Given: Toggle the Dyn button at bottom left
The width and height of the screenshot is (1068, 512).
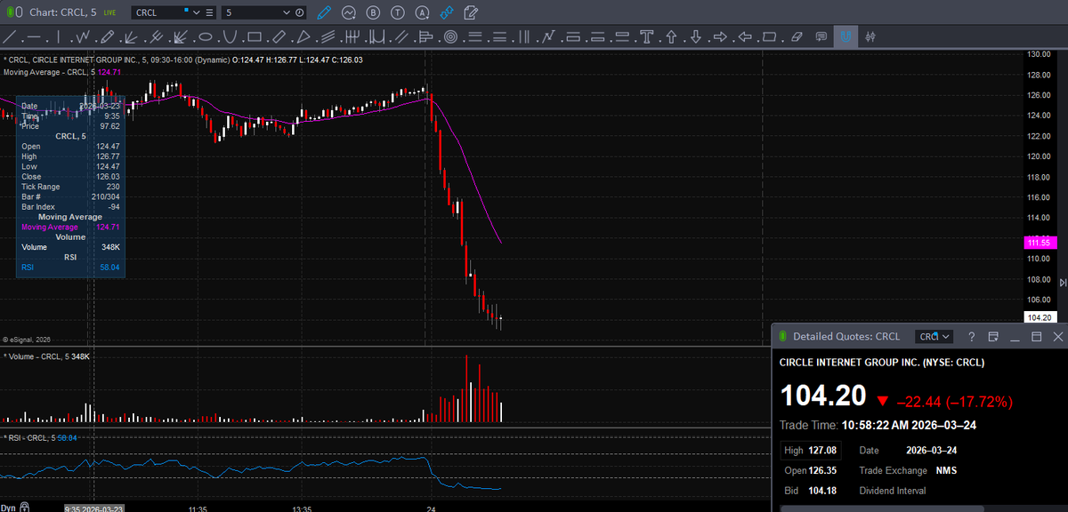Looking at the screenshot, I should point(9,506).
